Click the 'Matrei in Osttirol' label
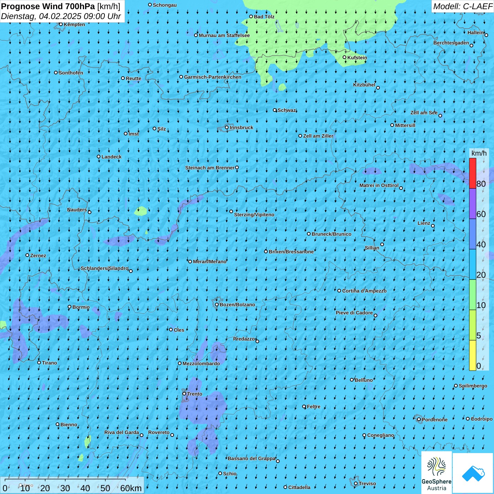This screenshot has height=494, width=494. click(379, 185)
